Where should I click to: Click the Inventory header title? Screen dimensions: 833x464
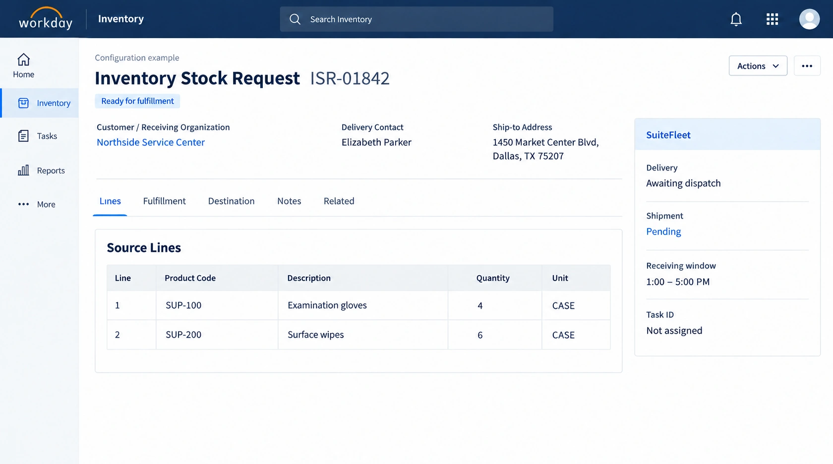point(121,19)
